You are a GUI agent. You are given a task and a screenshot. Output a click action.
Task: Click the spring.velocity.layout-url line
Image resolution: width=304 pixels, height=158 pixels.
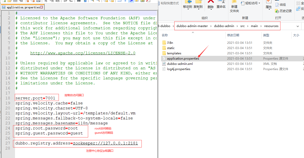point(75,113)
